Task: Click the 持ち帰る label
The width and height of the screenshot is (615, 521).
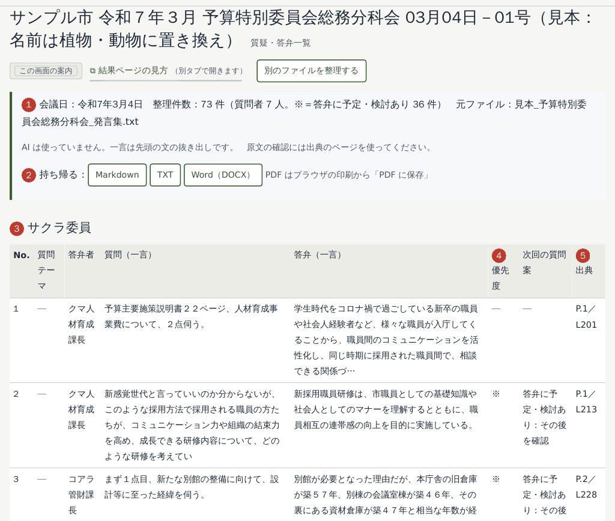Action: 62,175
